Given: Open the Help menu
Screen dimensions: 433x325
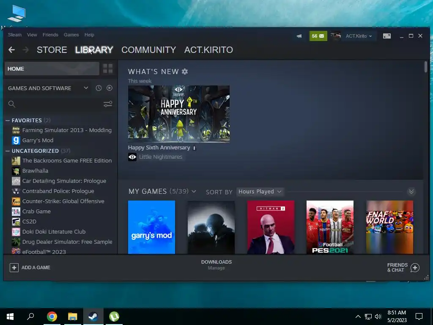Looking at the screenshot, I should click(x=89, y=35).
